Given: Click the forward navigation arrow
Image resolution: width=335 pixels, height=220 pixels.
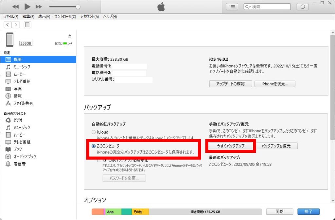Looking at the screenshot, I should [16, 25].
